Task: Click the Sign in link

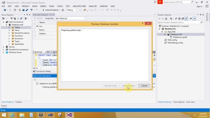Action: coord(199,7)
